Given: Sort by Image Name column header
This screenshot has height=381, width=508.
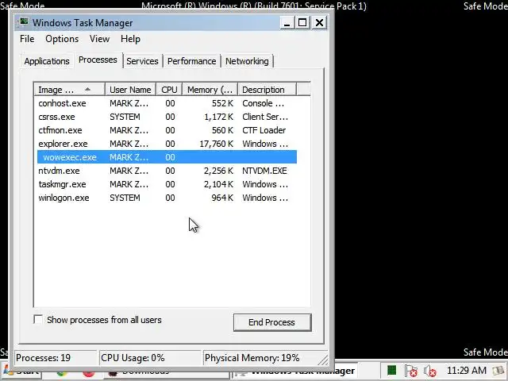Looking at the screenshot, I should (69, 90).
